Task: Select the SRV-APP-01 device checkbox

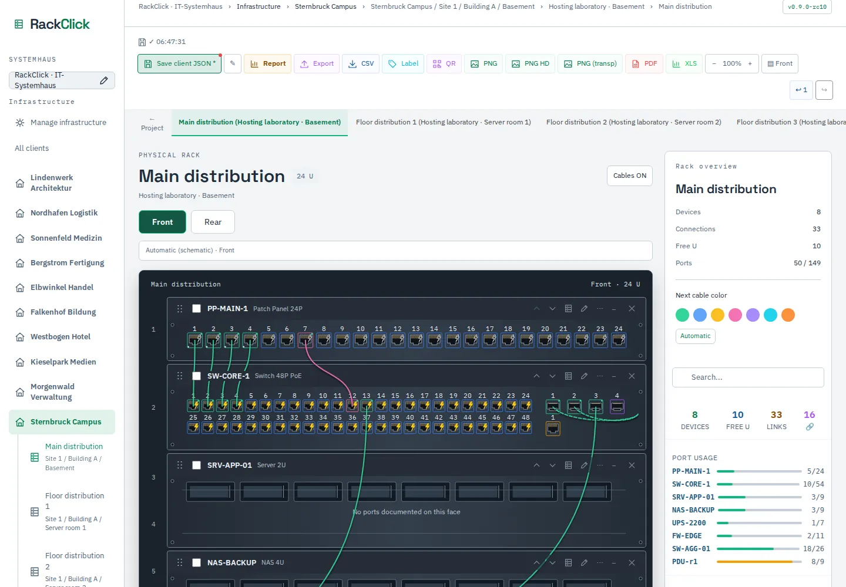Action: (197, 465)
